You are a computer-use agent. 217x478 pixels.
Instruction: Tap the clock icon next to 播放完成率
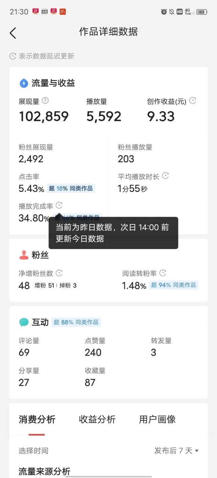tap(59, 205)
